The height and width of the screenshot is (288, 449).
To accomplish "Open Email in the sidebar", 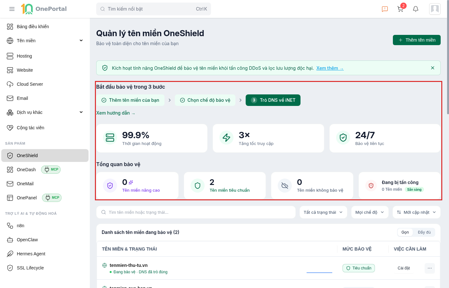I will pos(45,98).
